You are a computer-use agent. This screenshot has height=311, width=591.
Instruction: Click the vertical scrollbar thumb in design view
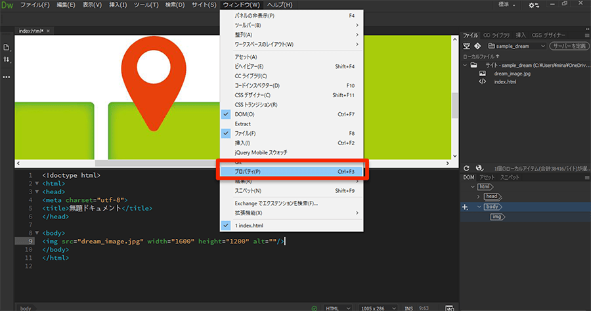[455, 106]
